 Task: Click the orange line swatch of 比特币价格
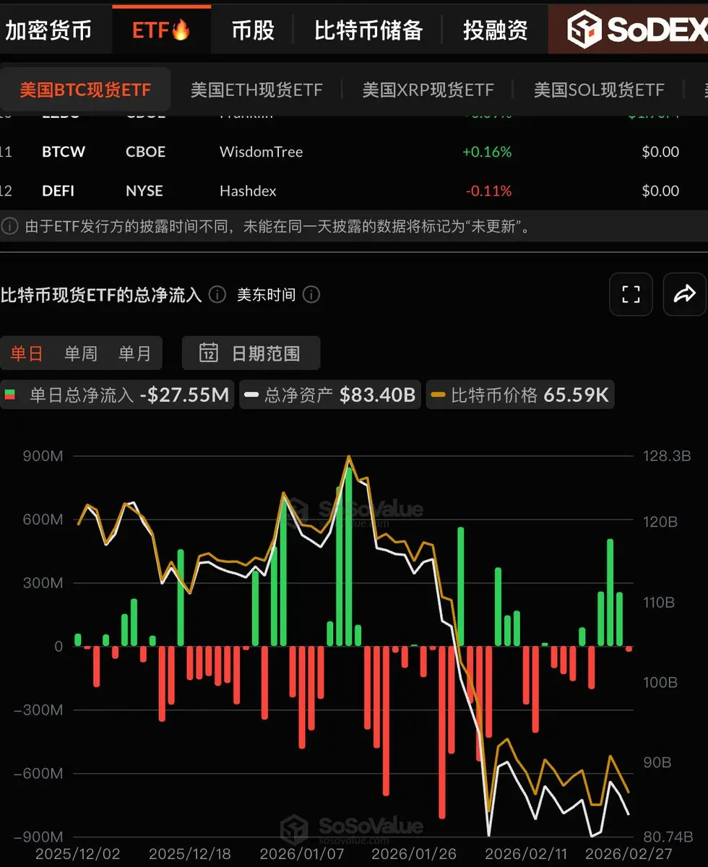click(439, 395)
